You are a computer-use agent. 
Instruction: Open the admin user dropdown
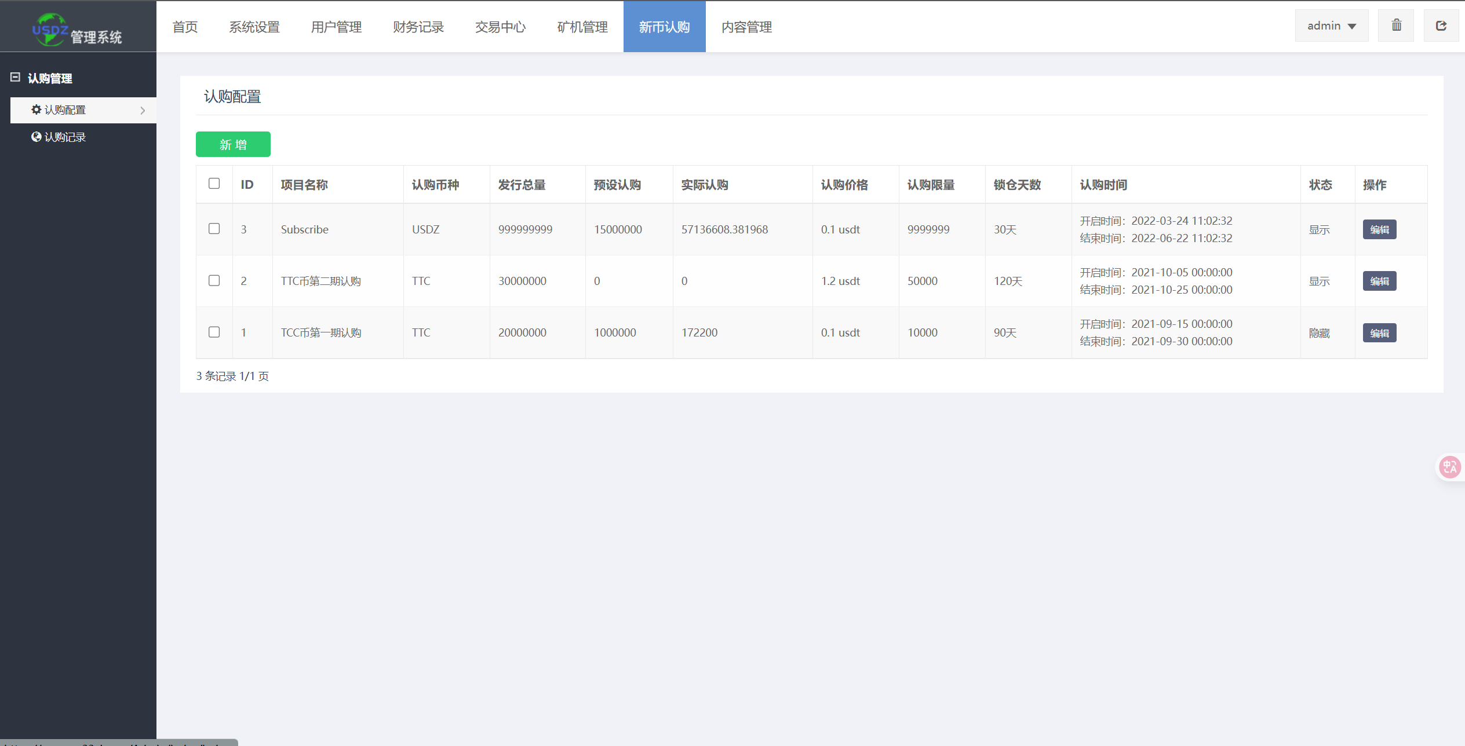1331,25
